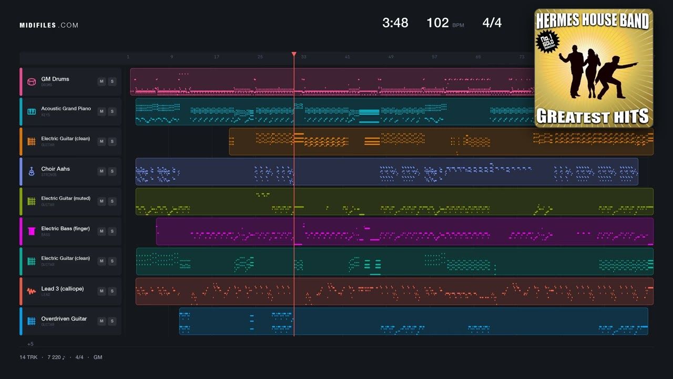673x379 pixels.
Task: Jump to bar 73 on the ruler
Action: [x=522, y=57]
